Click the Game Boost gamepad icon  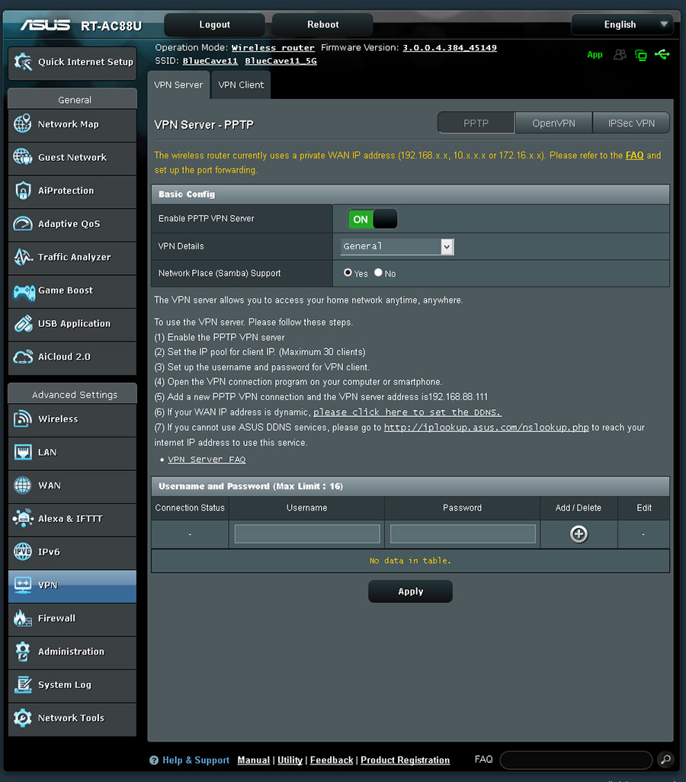[24, 291]
